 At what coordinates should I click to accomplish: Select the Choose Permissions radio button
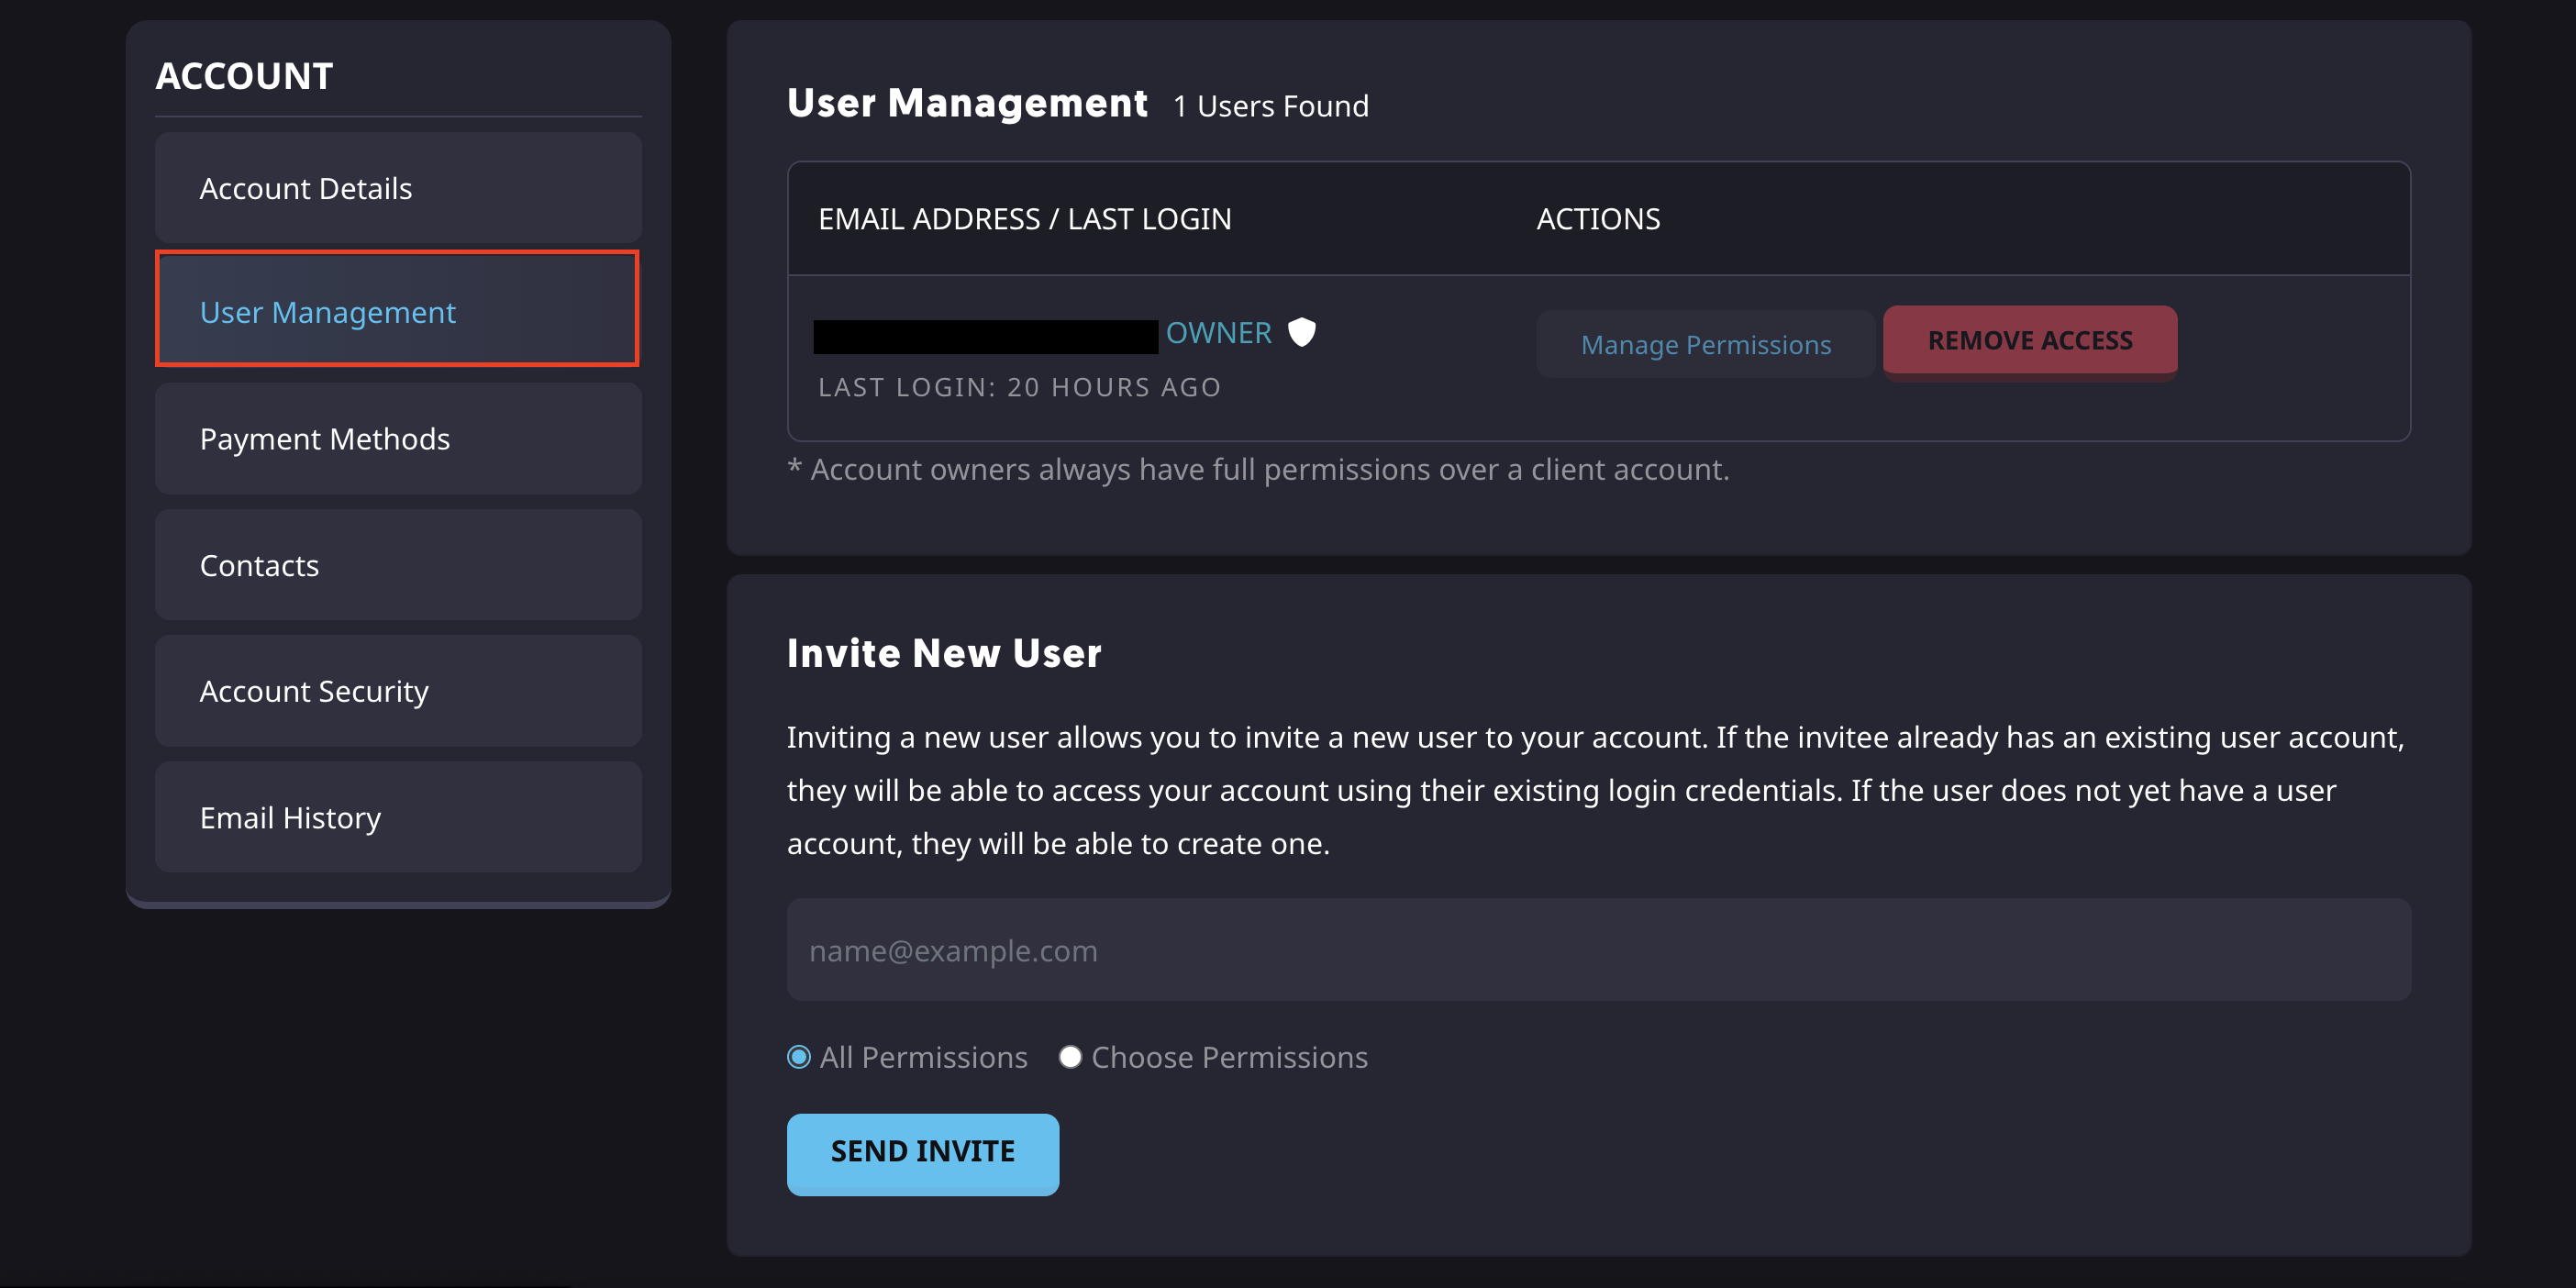point(1070,1057)
